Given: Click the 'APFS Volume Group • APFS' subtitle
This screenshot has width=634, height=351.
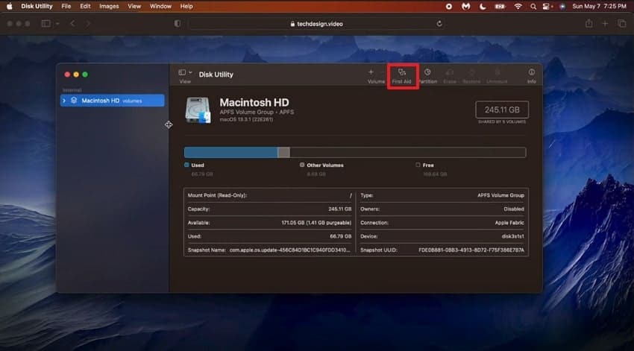Looking at the screenshot, I should tap(257, 113).
